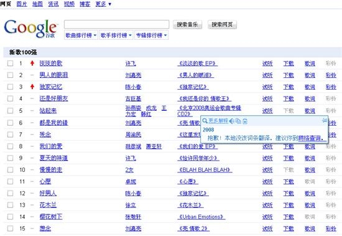Viewport: 342px width, 236px height.
Task: Click 下载 for song 14 樱花树下
Action: pyautogui.click(x=289, y=217)
